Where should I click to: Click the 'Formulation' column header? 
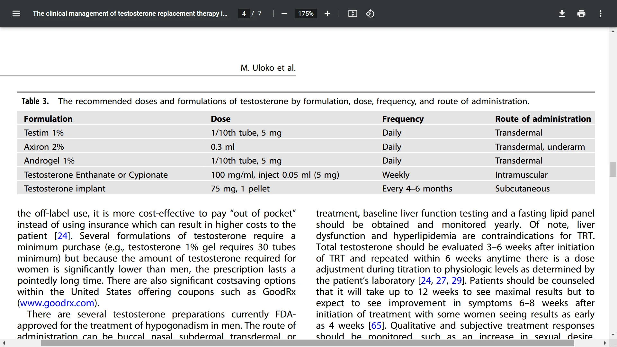pyautogui.click(x=48, y=119)
